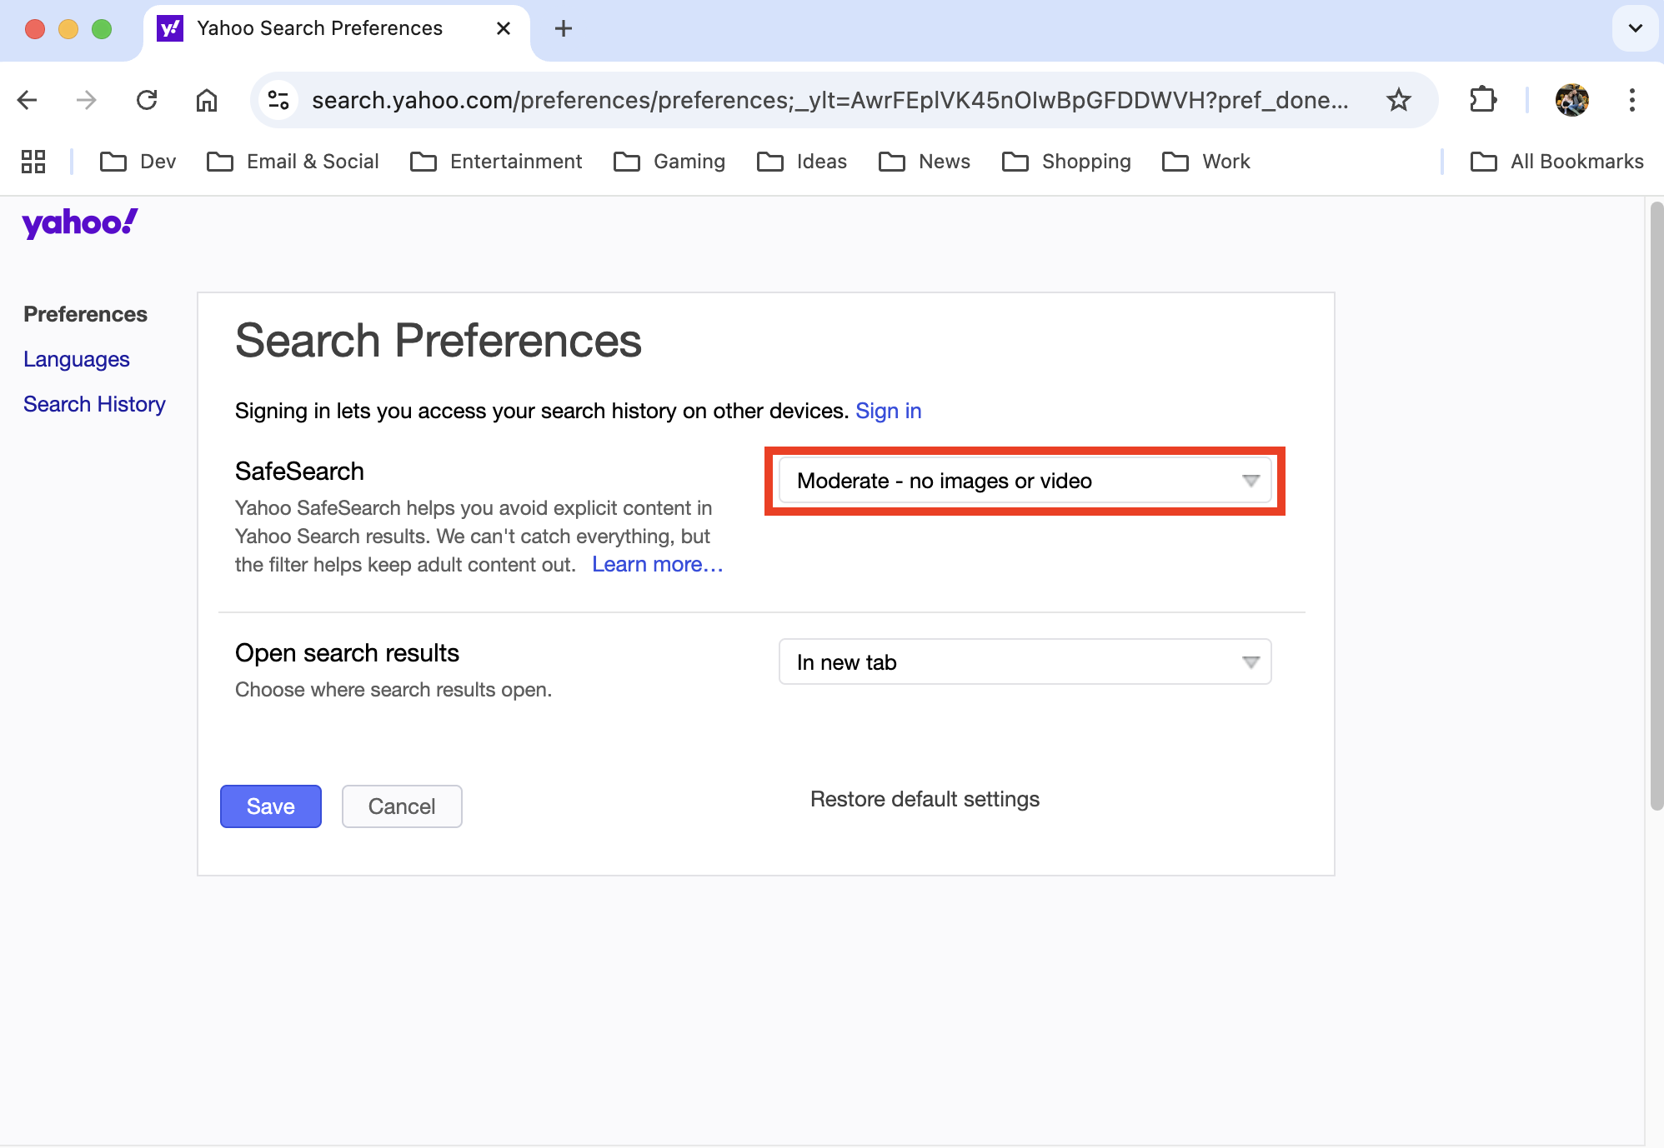Cancel preference changes
The image size is (1664, 1148).
(x=402, y=806)
